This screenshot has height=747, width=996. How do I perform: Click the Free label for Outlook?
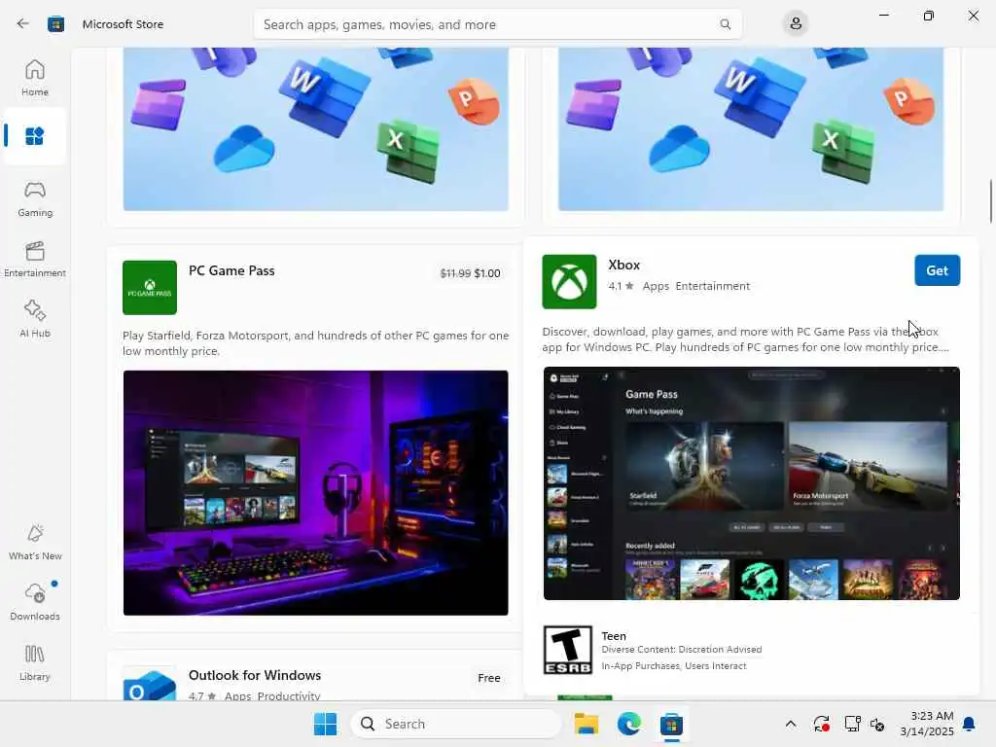tap(489, 678)
